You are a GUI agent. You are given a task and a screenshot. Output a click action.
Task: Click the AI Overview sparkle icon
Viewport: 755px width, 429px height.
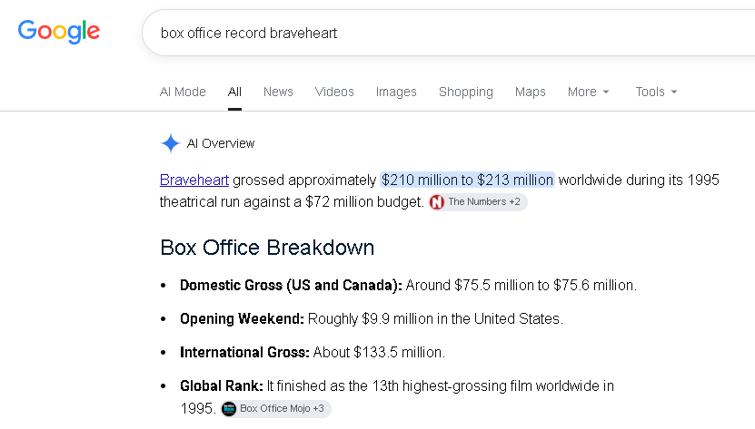171,143
